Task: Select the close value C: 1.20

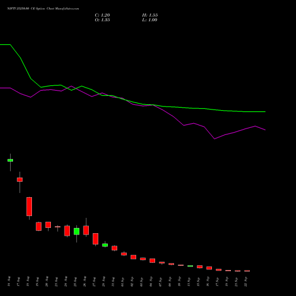Action: point(102,15)
